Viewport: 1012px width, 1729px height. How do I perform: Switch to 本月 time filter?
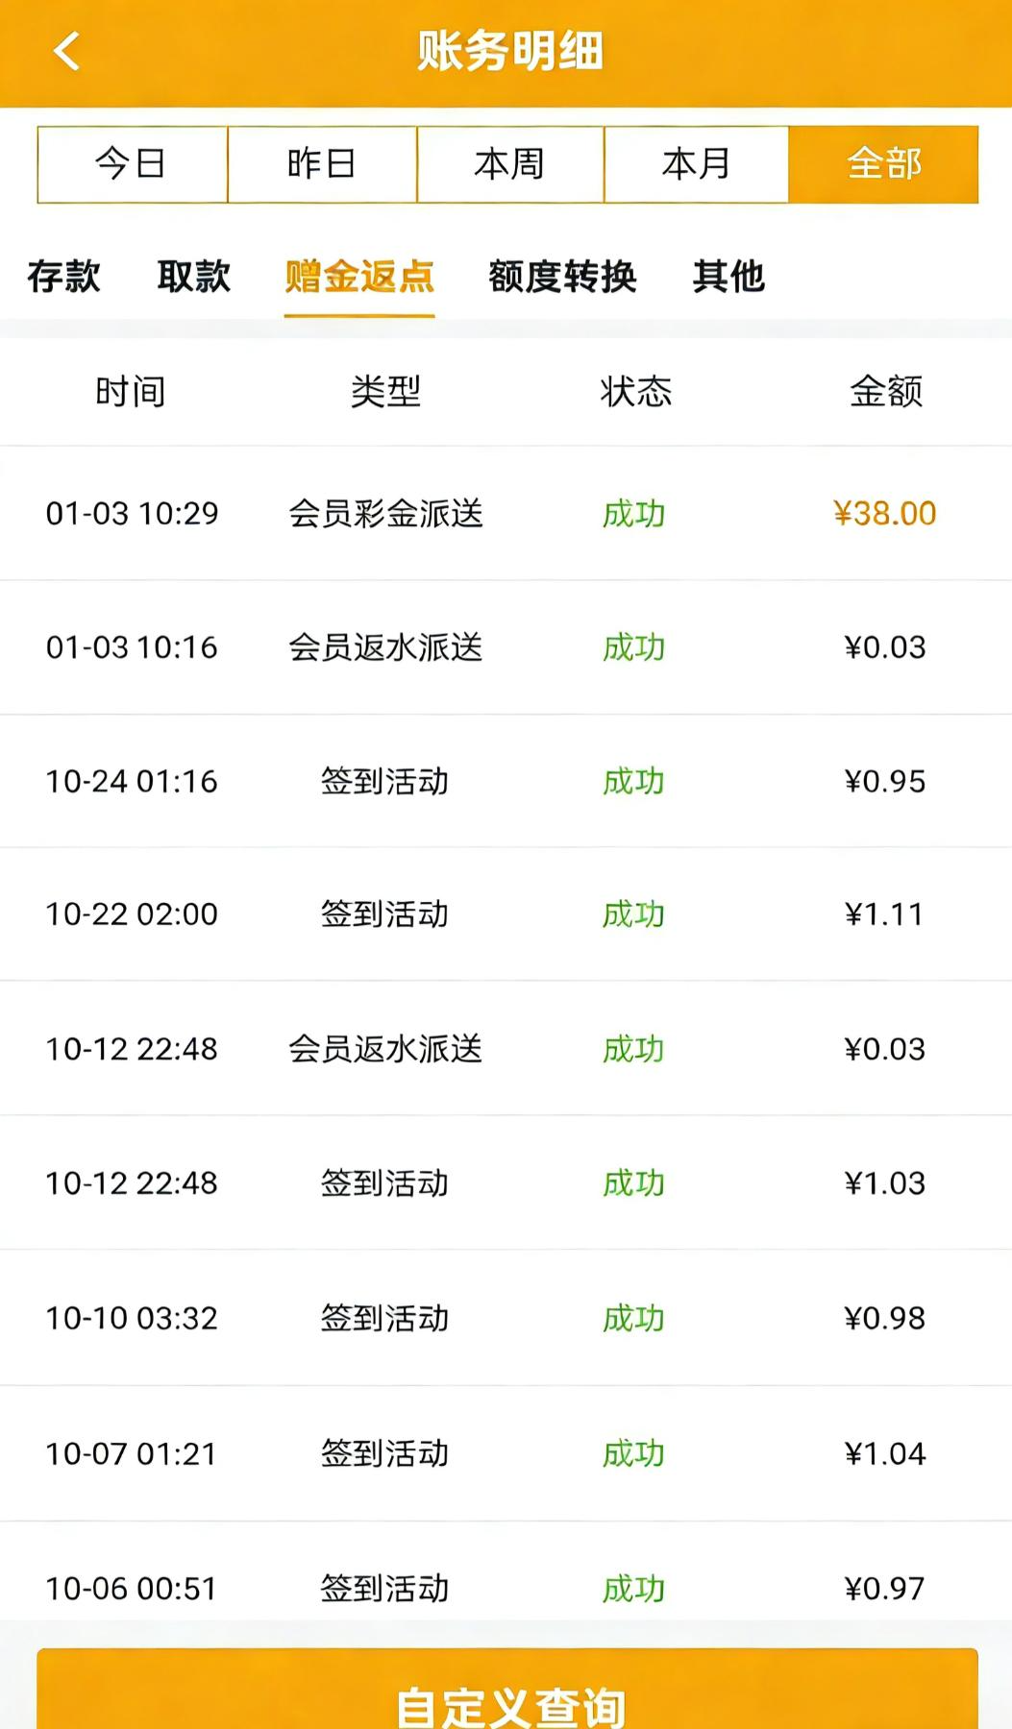(x=697, y=164)
